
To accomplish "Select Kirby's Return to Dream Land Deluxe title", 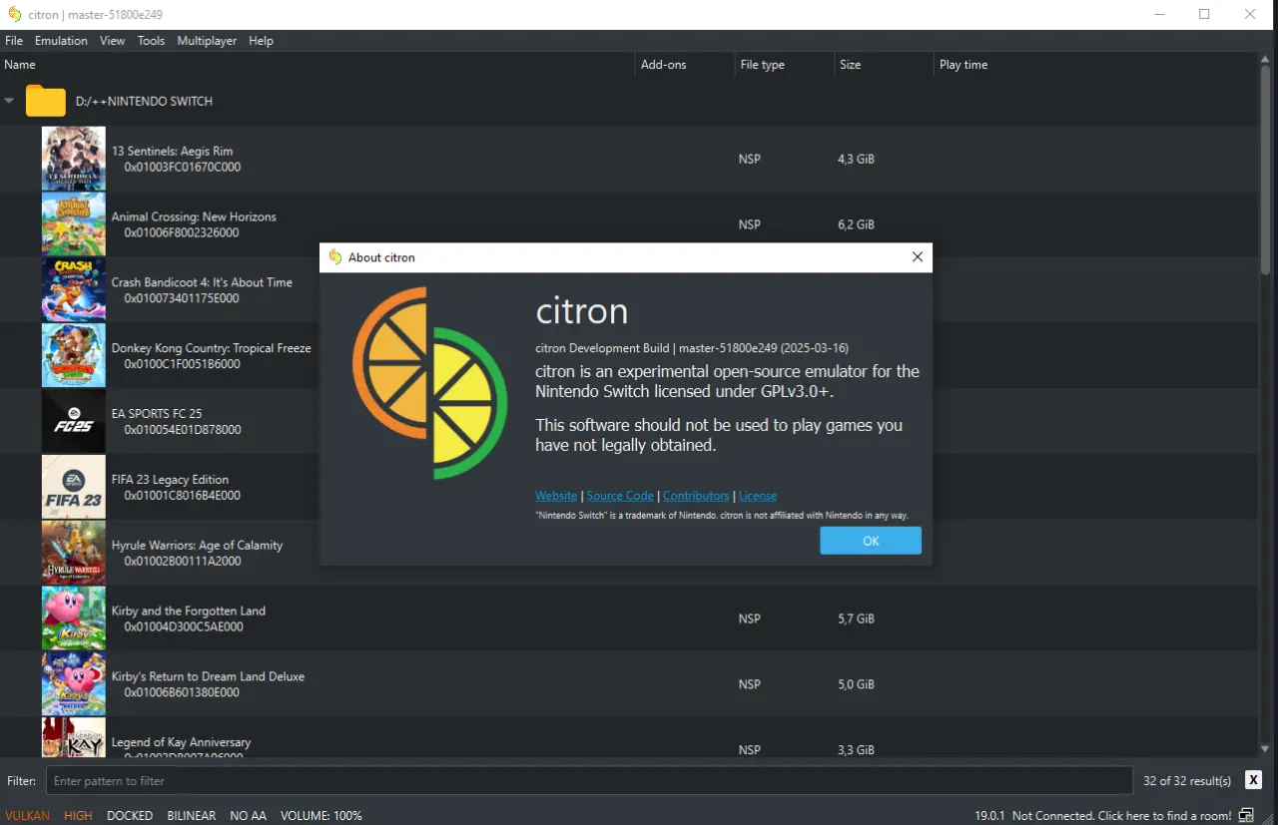I will [208, 676].
